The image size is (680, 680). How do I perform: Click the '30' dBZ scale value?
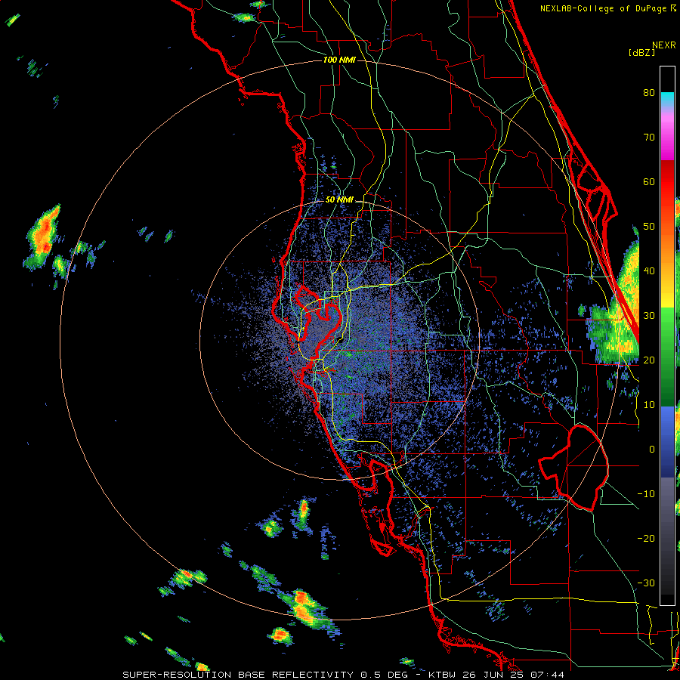pyautogui.click(x=649, y=315)
